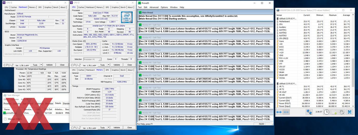Click Tools button in Memory CPU-Z window

102,128
